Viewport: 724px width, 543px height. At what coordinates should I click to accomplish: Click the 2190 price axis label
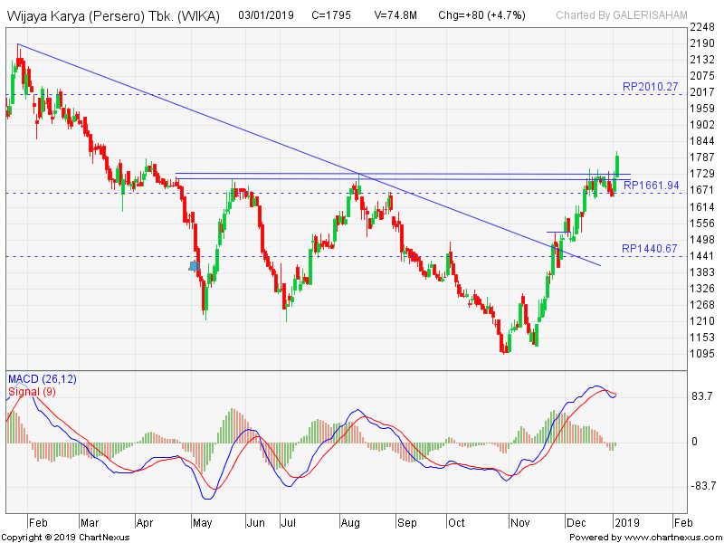point(702,43)
